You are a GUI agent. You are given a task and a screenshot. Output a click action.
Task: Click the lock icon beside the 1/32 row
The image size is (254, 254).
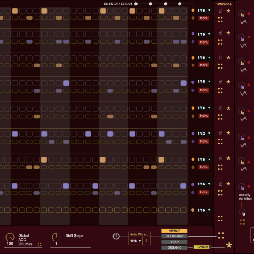click(220, 134)
